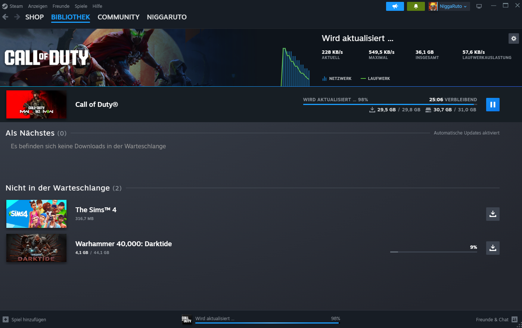Open the Anzeigen menu
This screenshot has width=522, height=328.
(38, 6)
